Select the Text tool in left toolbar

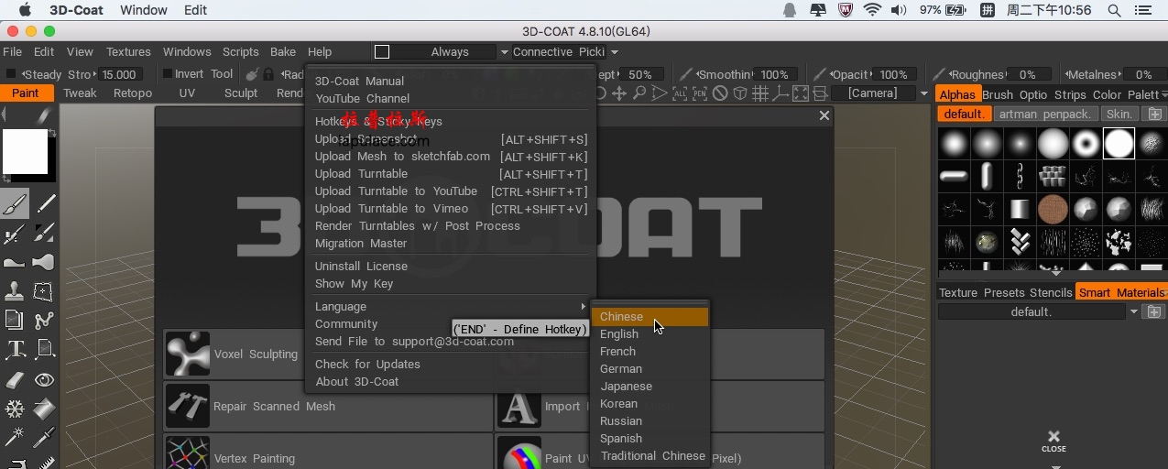point(15,349)
